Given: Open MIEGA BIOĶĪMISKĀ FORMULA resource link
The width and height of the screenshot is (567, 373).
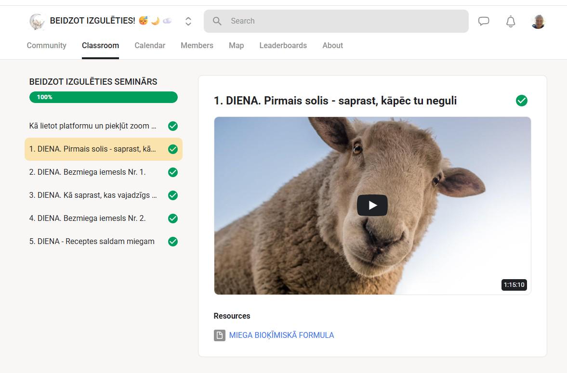Looking at the screenshot, I should click(x=281, y=335).
